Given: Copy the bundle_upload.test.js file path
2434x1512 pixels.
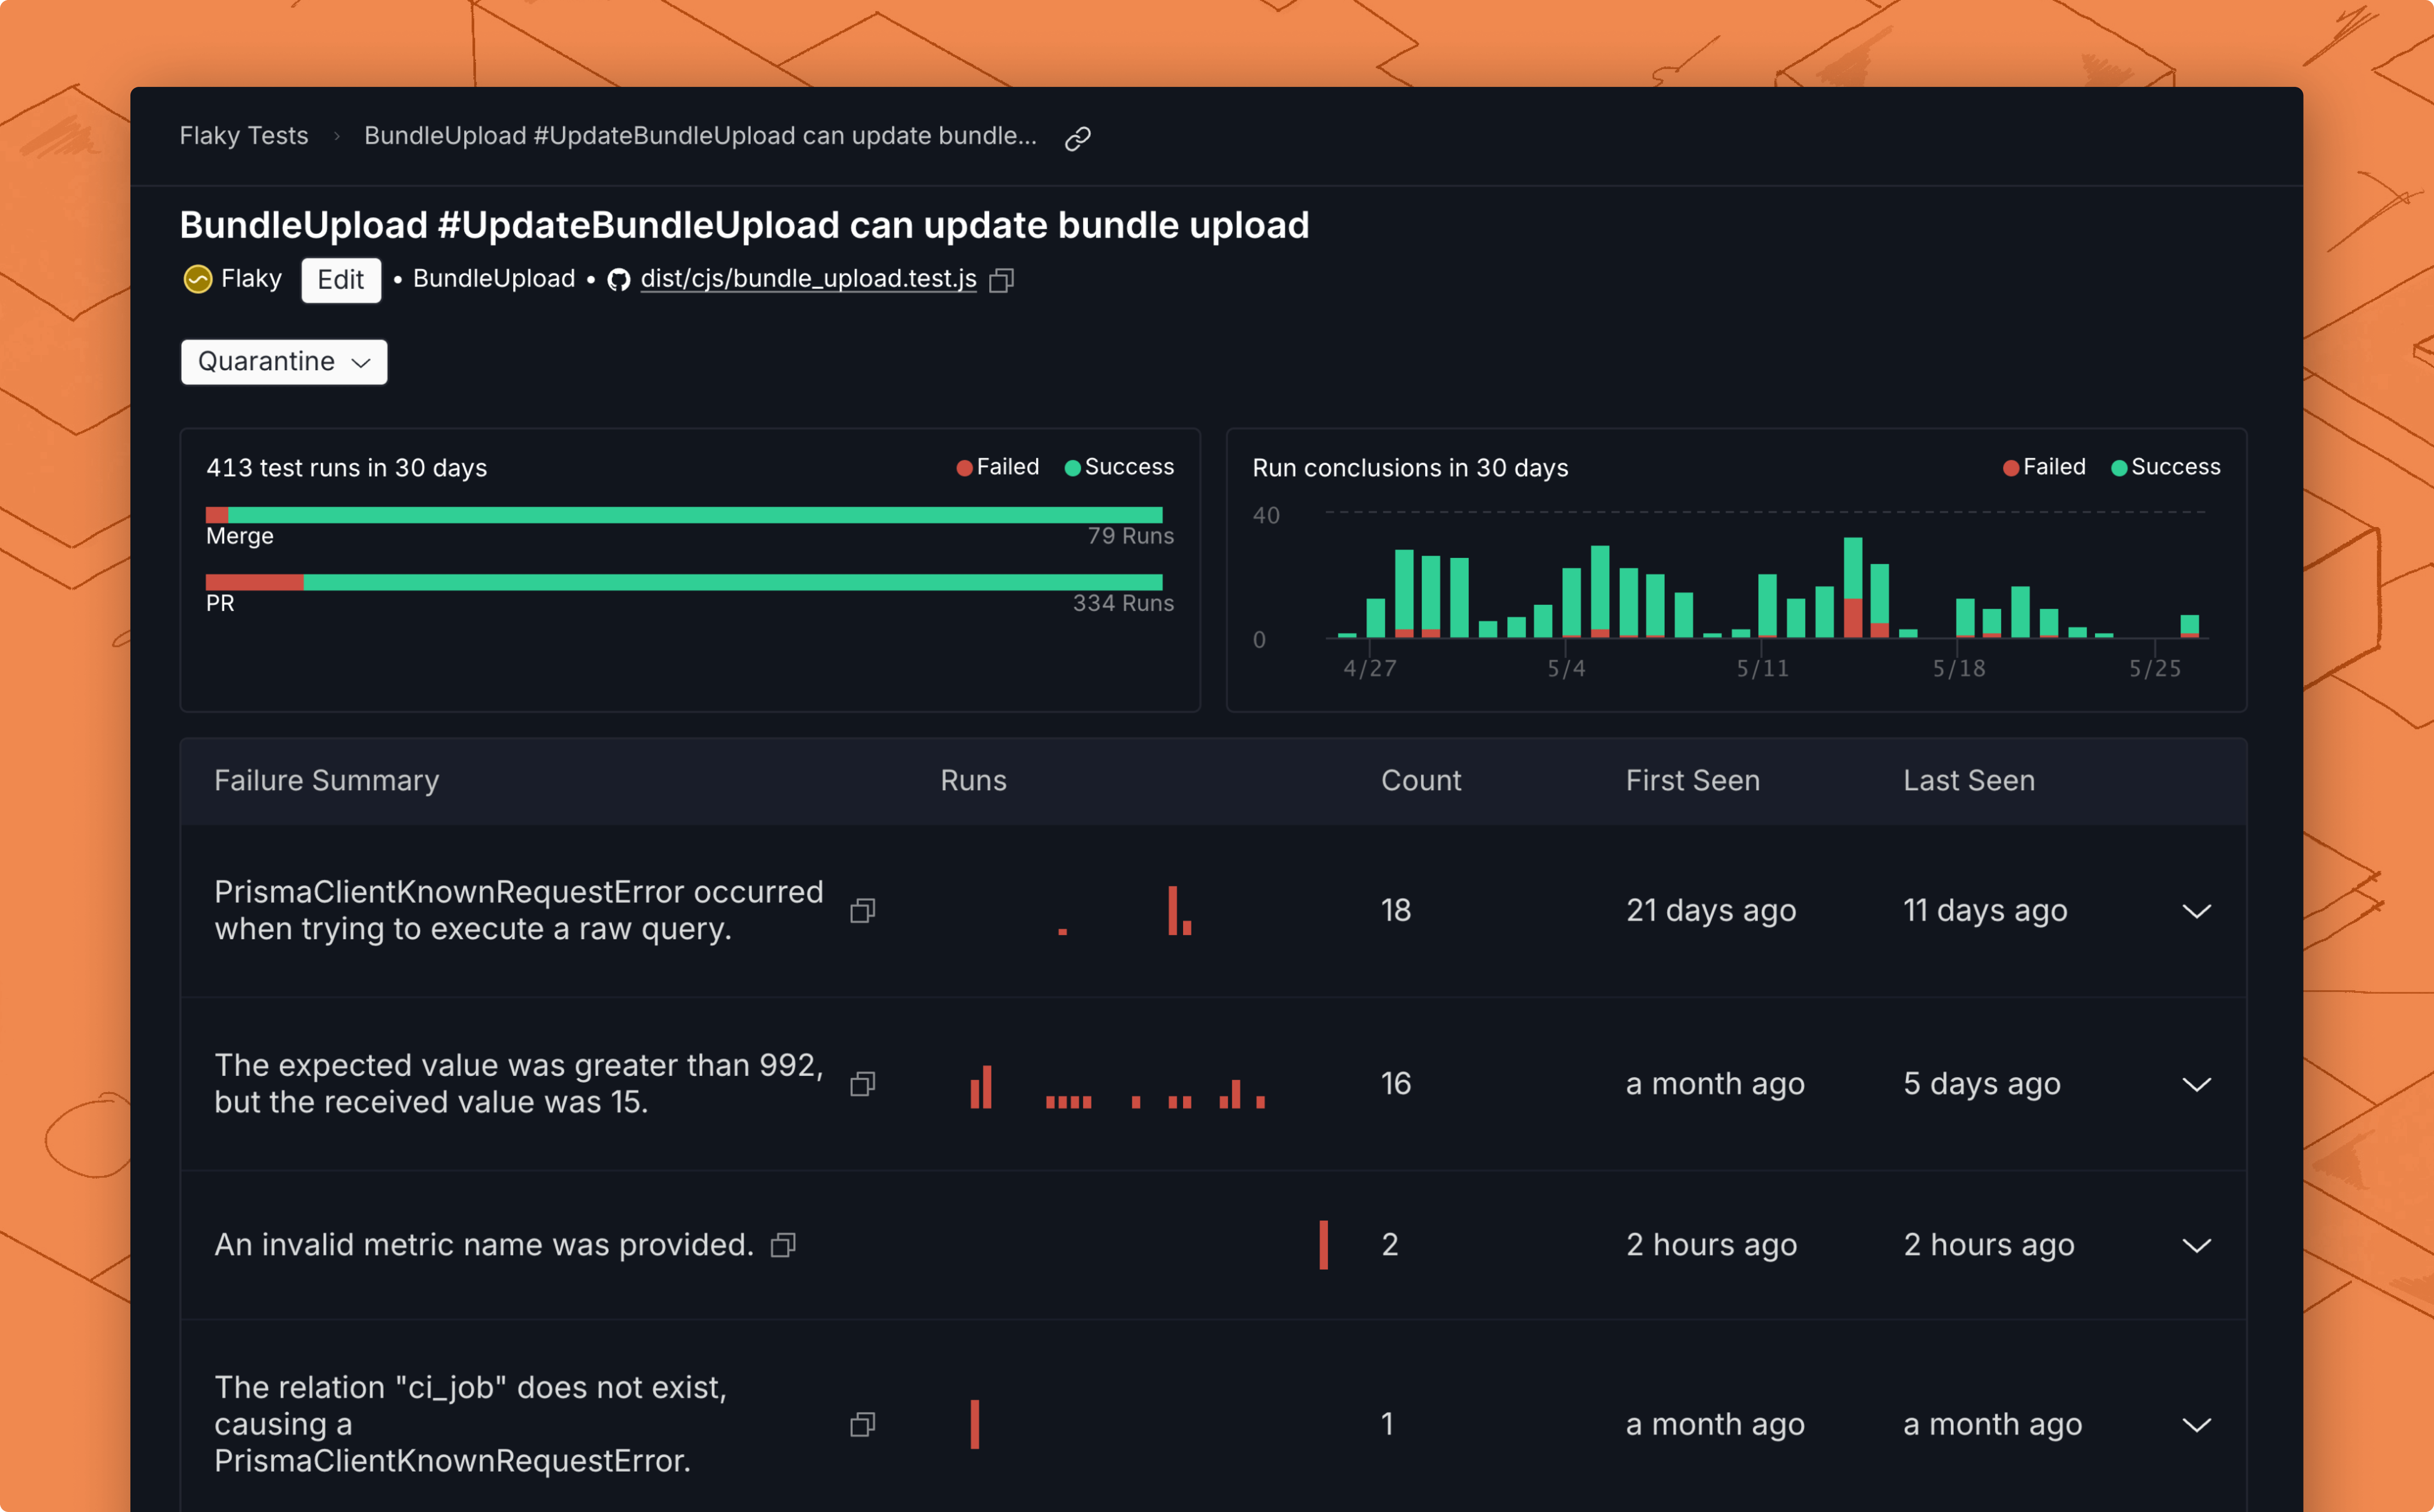Looking at the screenshot, I should [x=1001, y=280].
